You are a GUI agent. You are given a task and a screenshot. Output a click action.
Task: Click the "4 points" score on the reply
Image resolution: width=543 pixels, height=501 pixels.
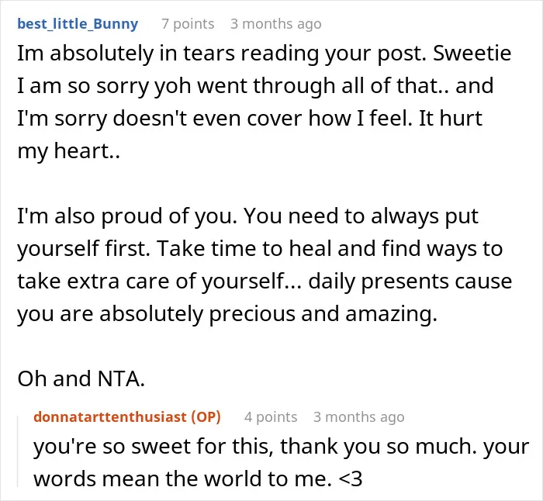pyautogui.click(x=271, y=417)
